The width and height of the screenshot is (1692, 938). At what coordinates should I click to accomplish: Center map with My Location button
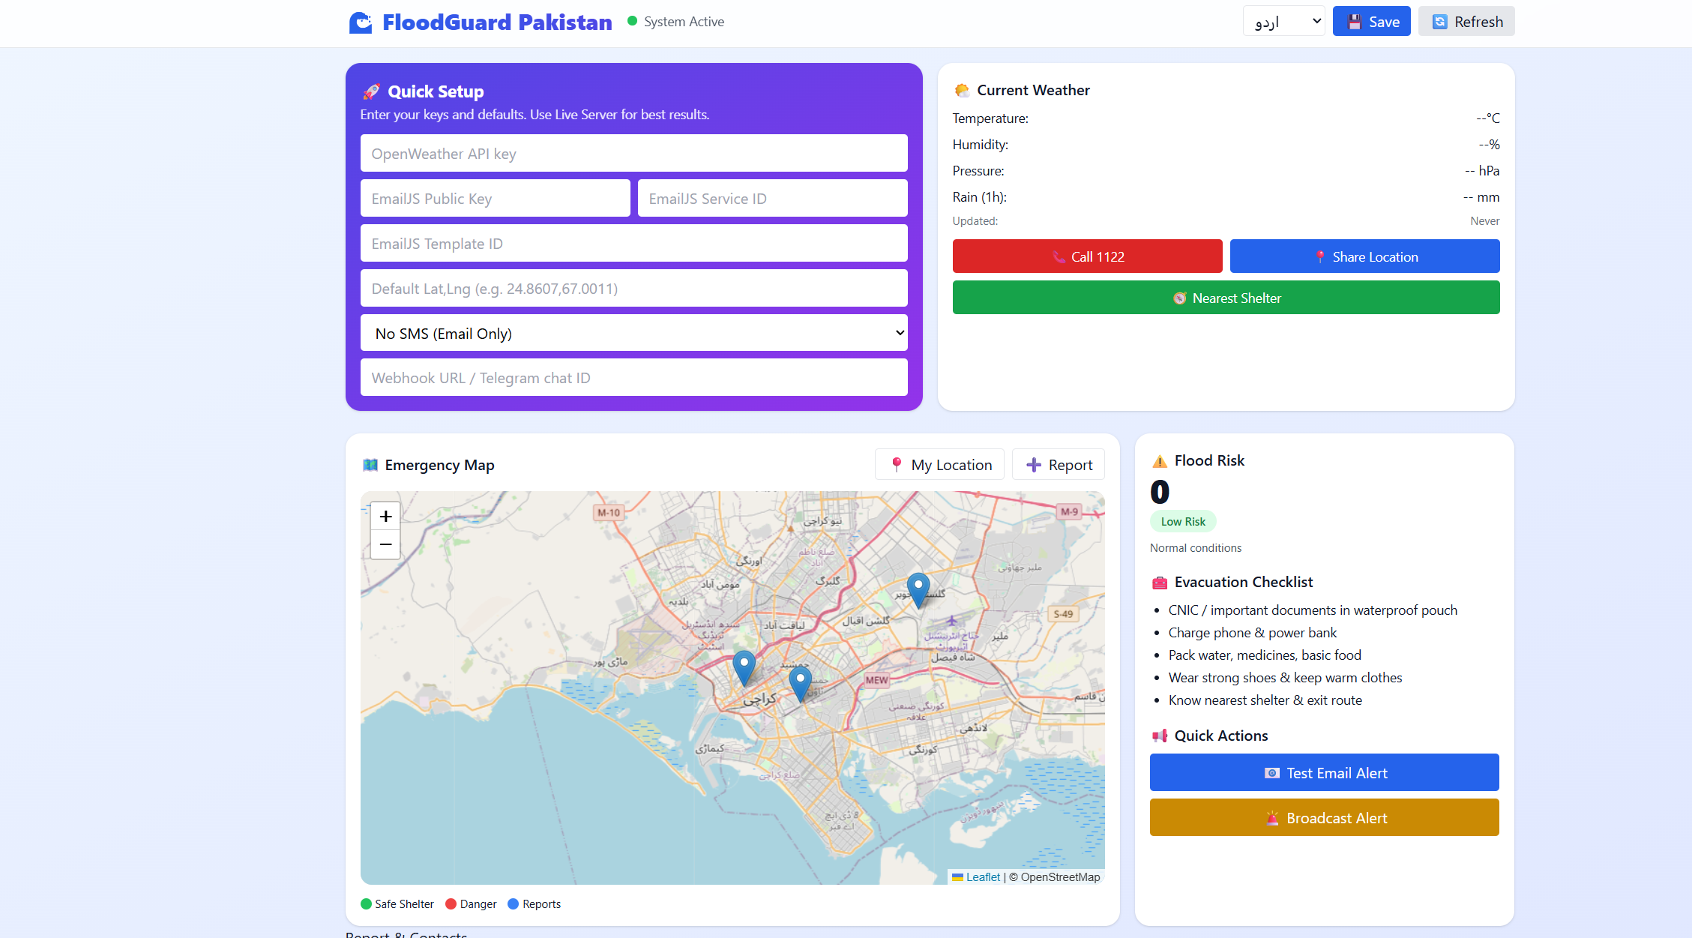tap(939, 465)
